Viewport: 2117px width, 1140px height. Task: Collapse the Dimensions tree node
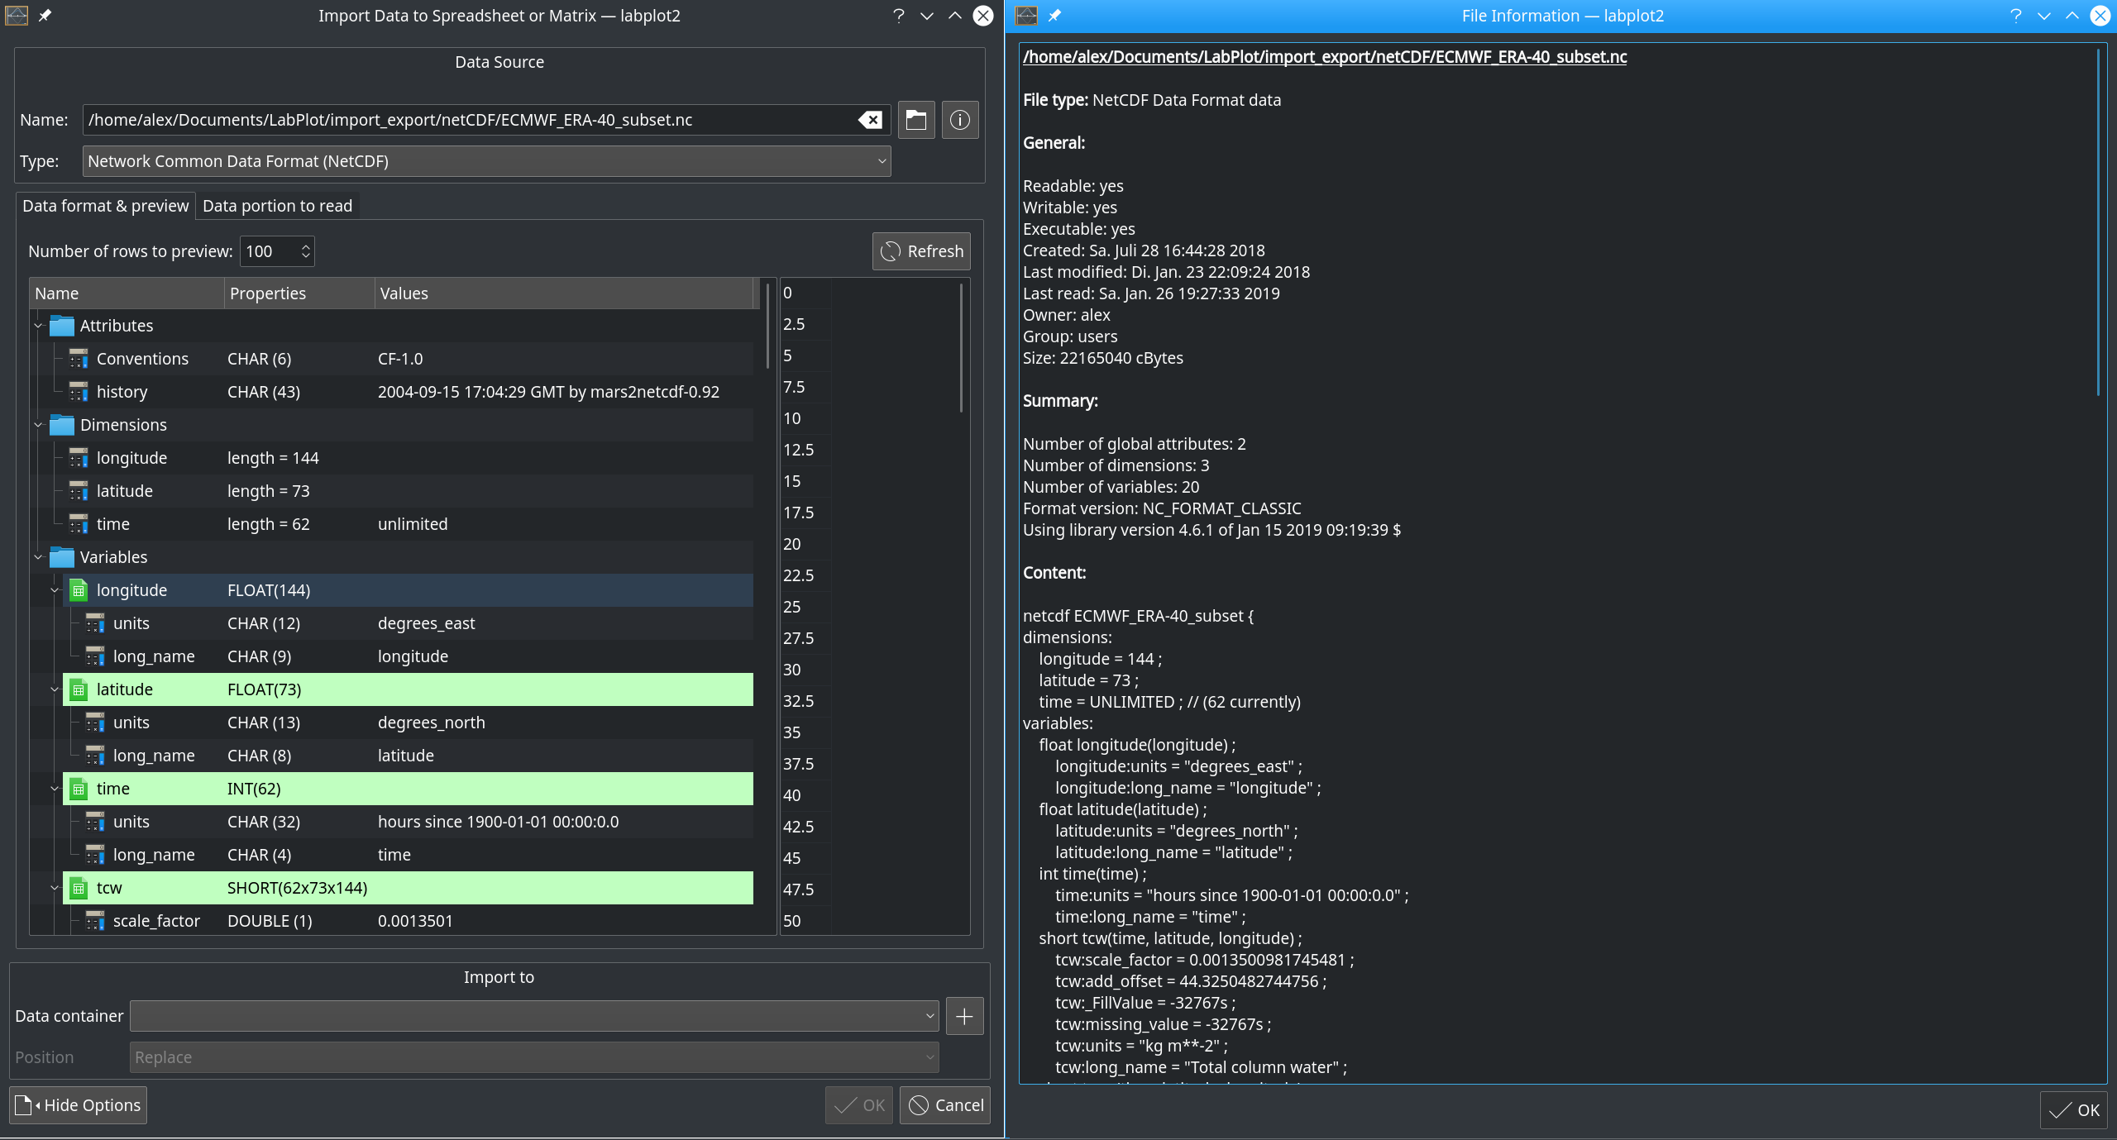tap(38, 424)
